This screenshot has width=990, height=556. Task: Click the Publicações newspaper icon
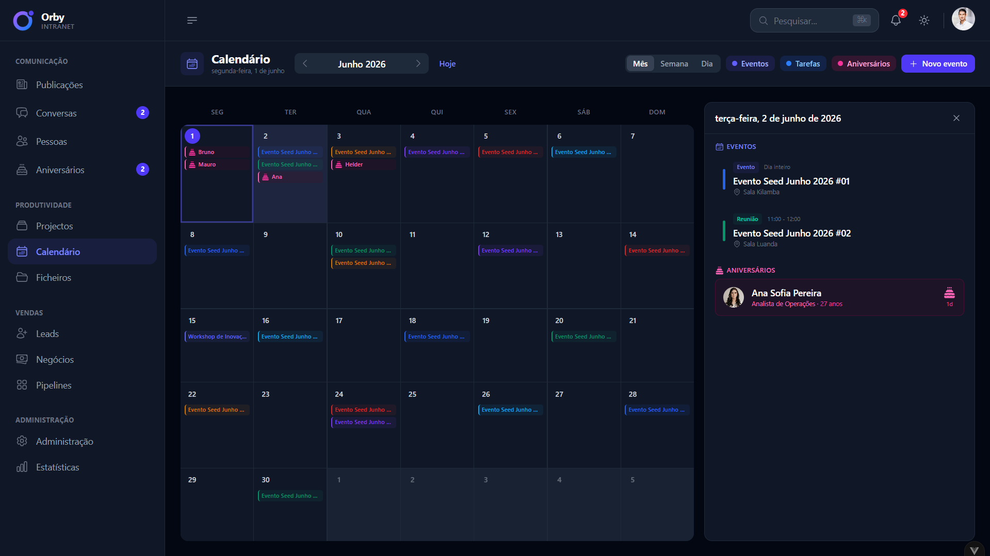click(x=22, y=85)
